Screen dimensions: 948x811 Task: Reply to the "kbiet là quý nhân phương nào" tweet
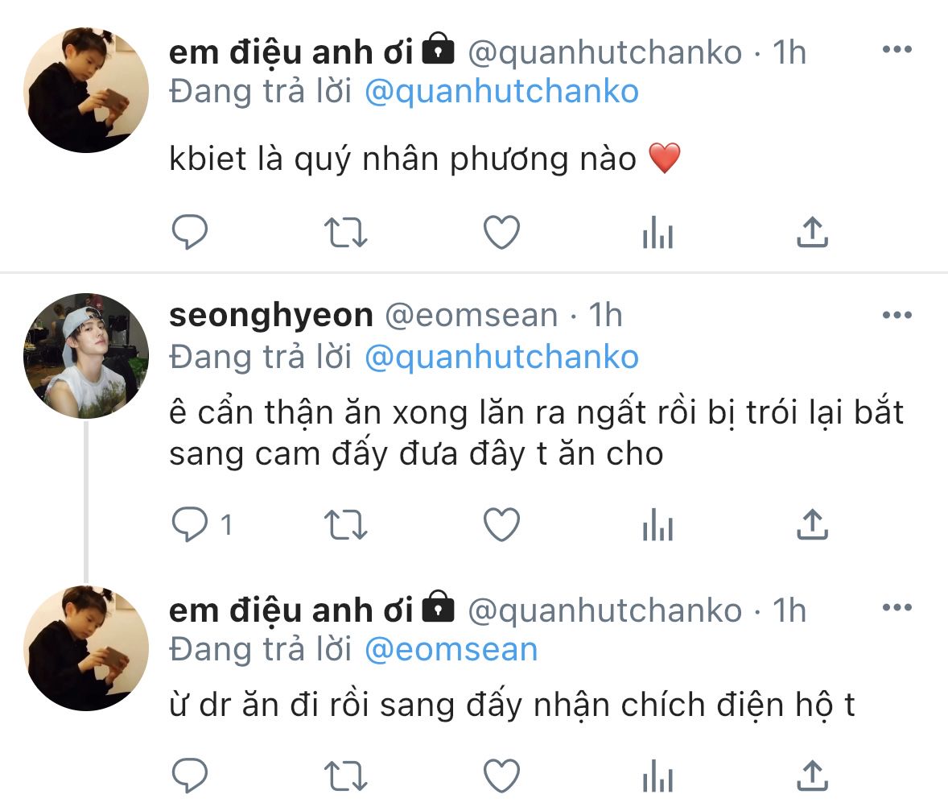point(191,233)
